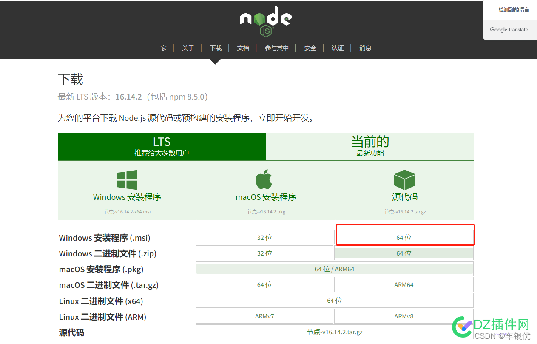The height and width of the screenshot is (344, 537).
Task: Click the macOS 二进制文件 (.tar.gz) row label
Action: click(109, 285)
